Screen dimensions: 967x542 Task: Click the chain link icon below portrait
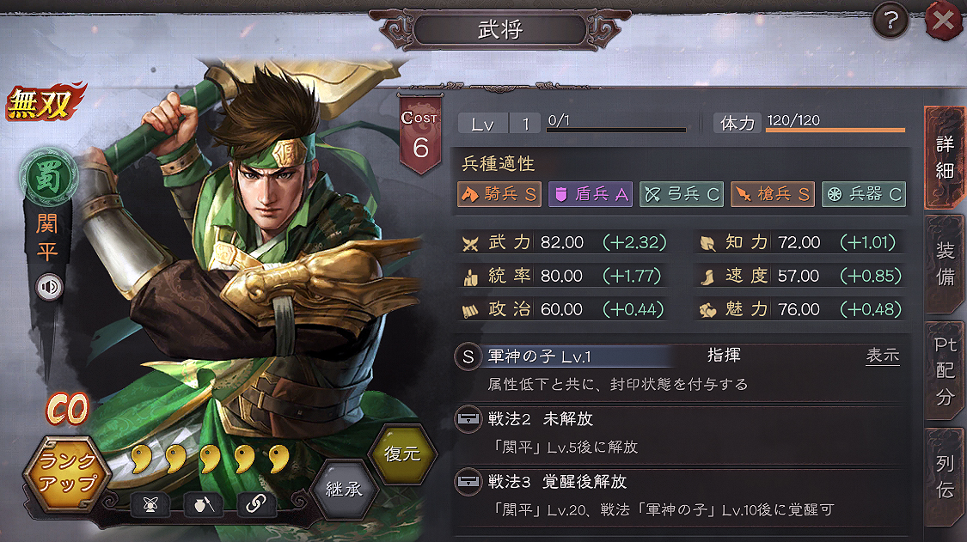[255, 504]
